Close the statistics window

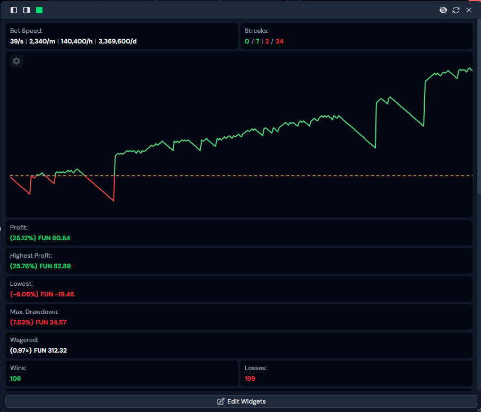469,10
